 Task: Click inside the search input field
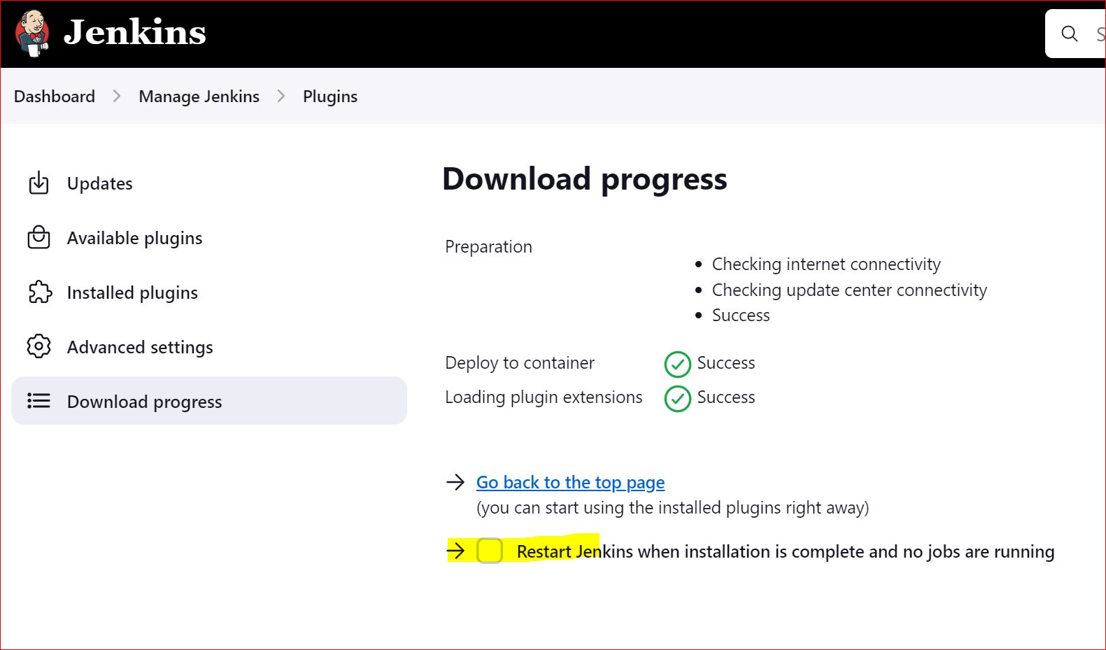tap(1097, 33)
